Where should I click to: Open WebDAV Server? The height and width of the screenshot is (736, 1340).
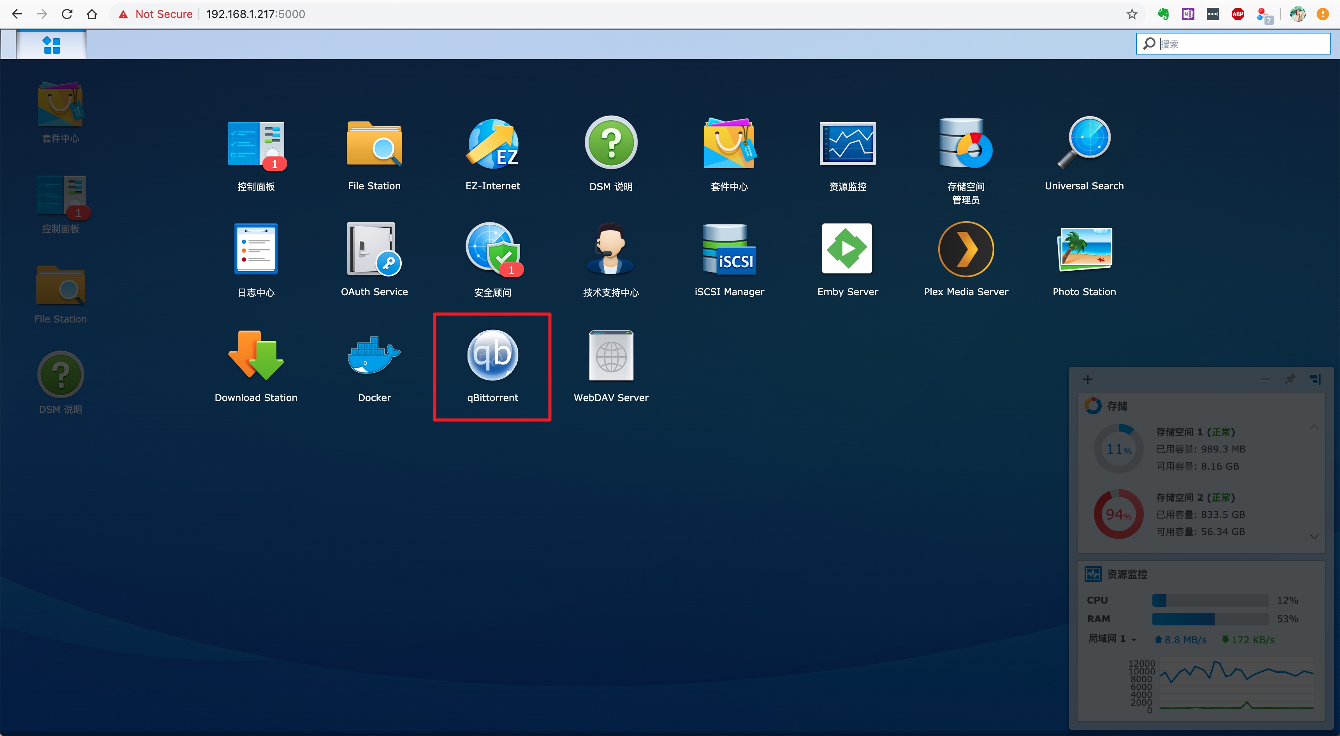click(611, 356)
